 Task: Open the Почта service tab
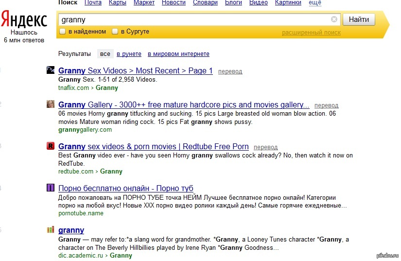(93, 2)
